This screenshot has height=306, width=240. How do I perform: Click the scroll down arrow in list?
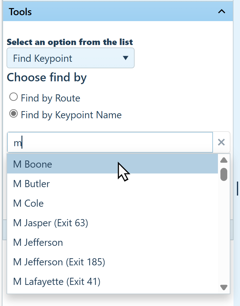[x=224, y=287]
